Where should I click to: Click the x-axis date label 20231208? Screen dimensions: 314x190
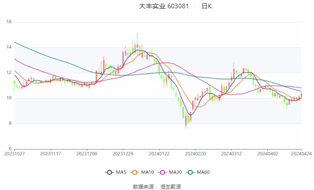[x=87, y=154]
